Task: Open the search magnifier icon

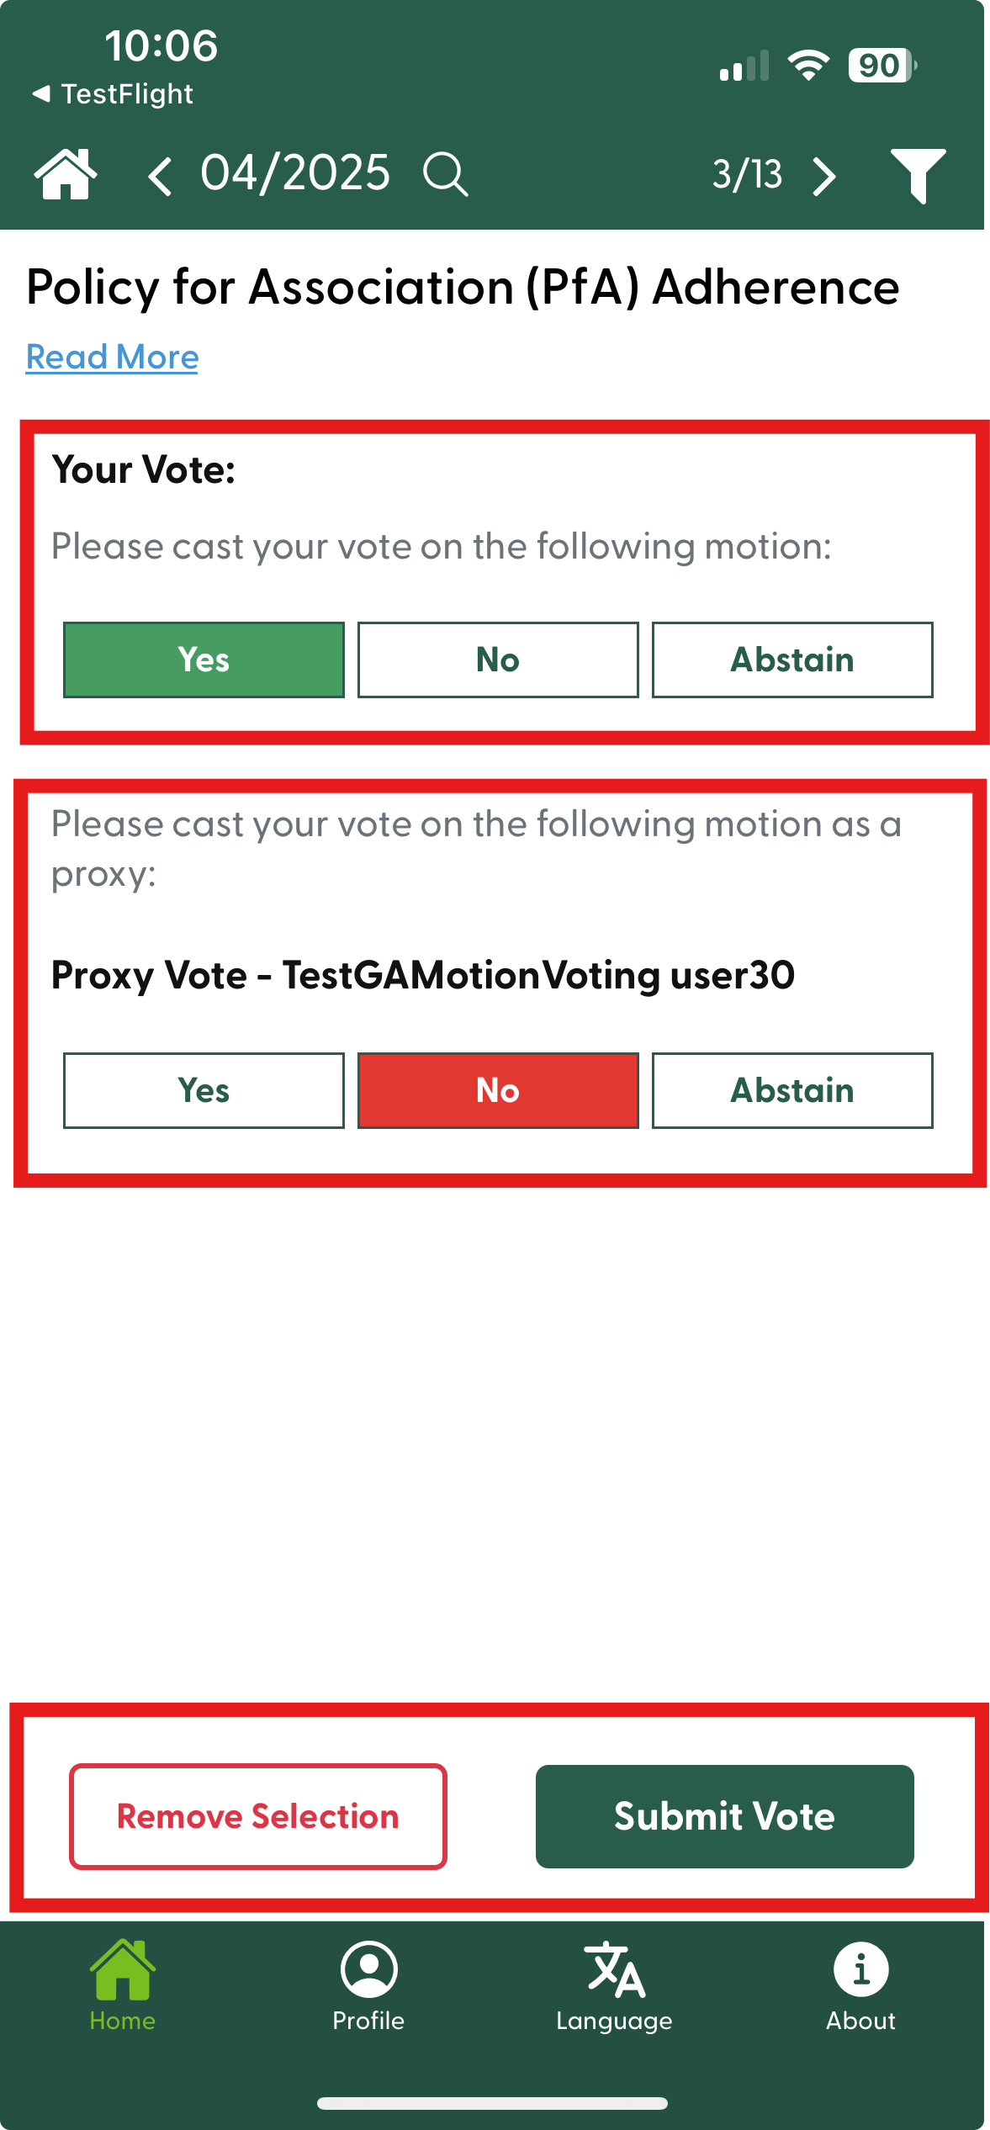Action: tap(445, 174)
